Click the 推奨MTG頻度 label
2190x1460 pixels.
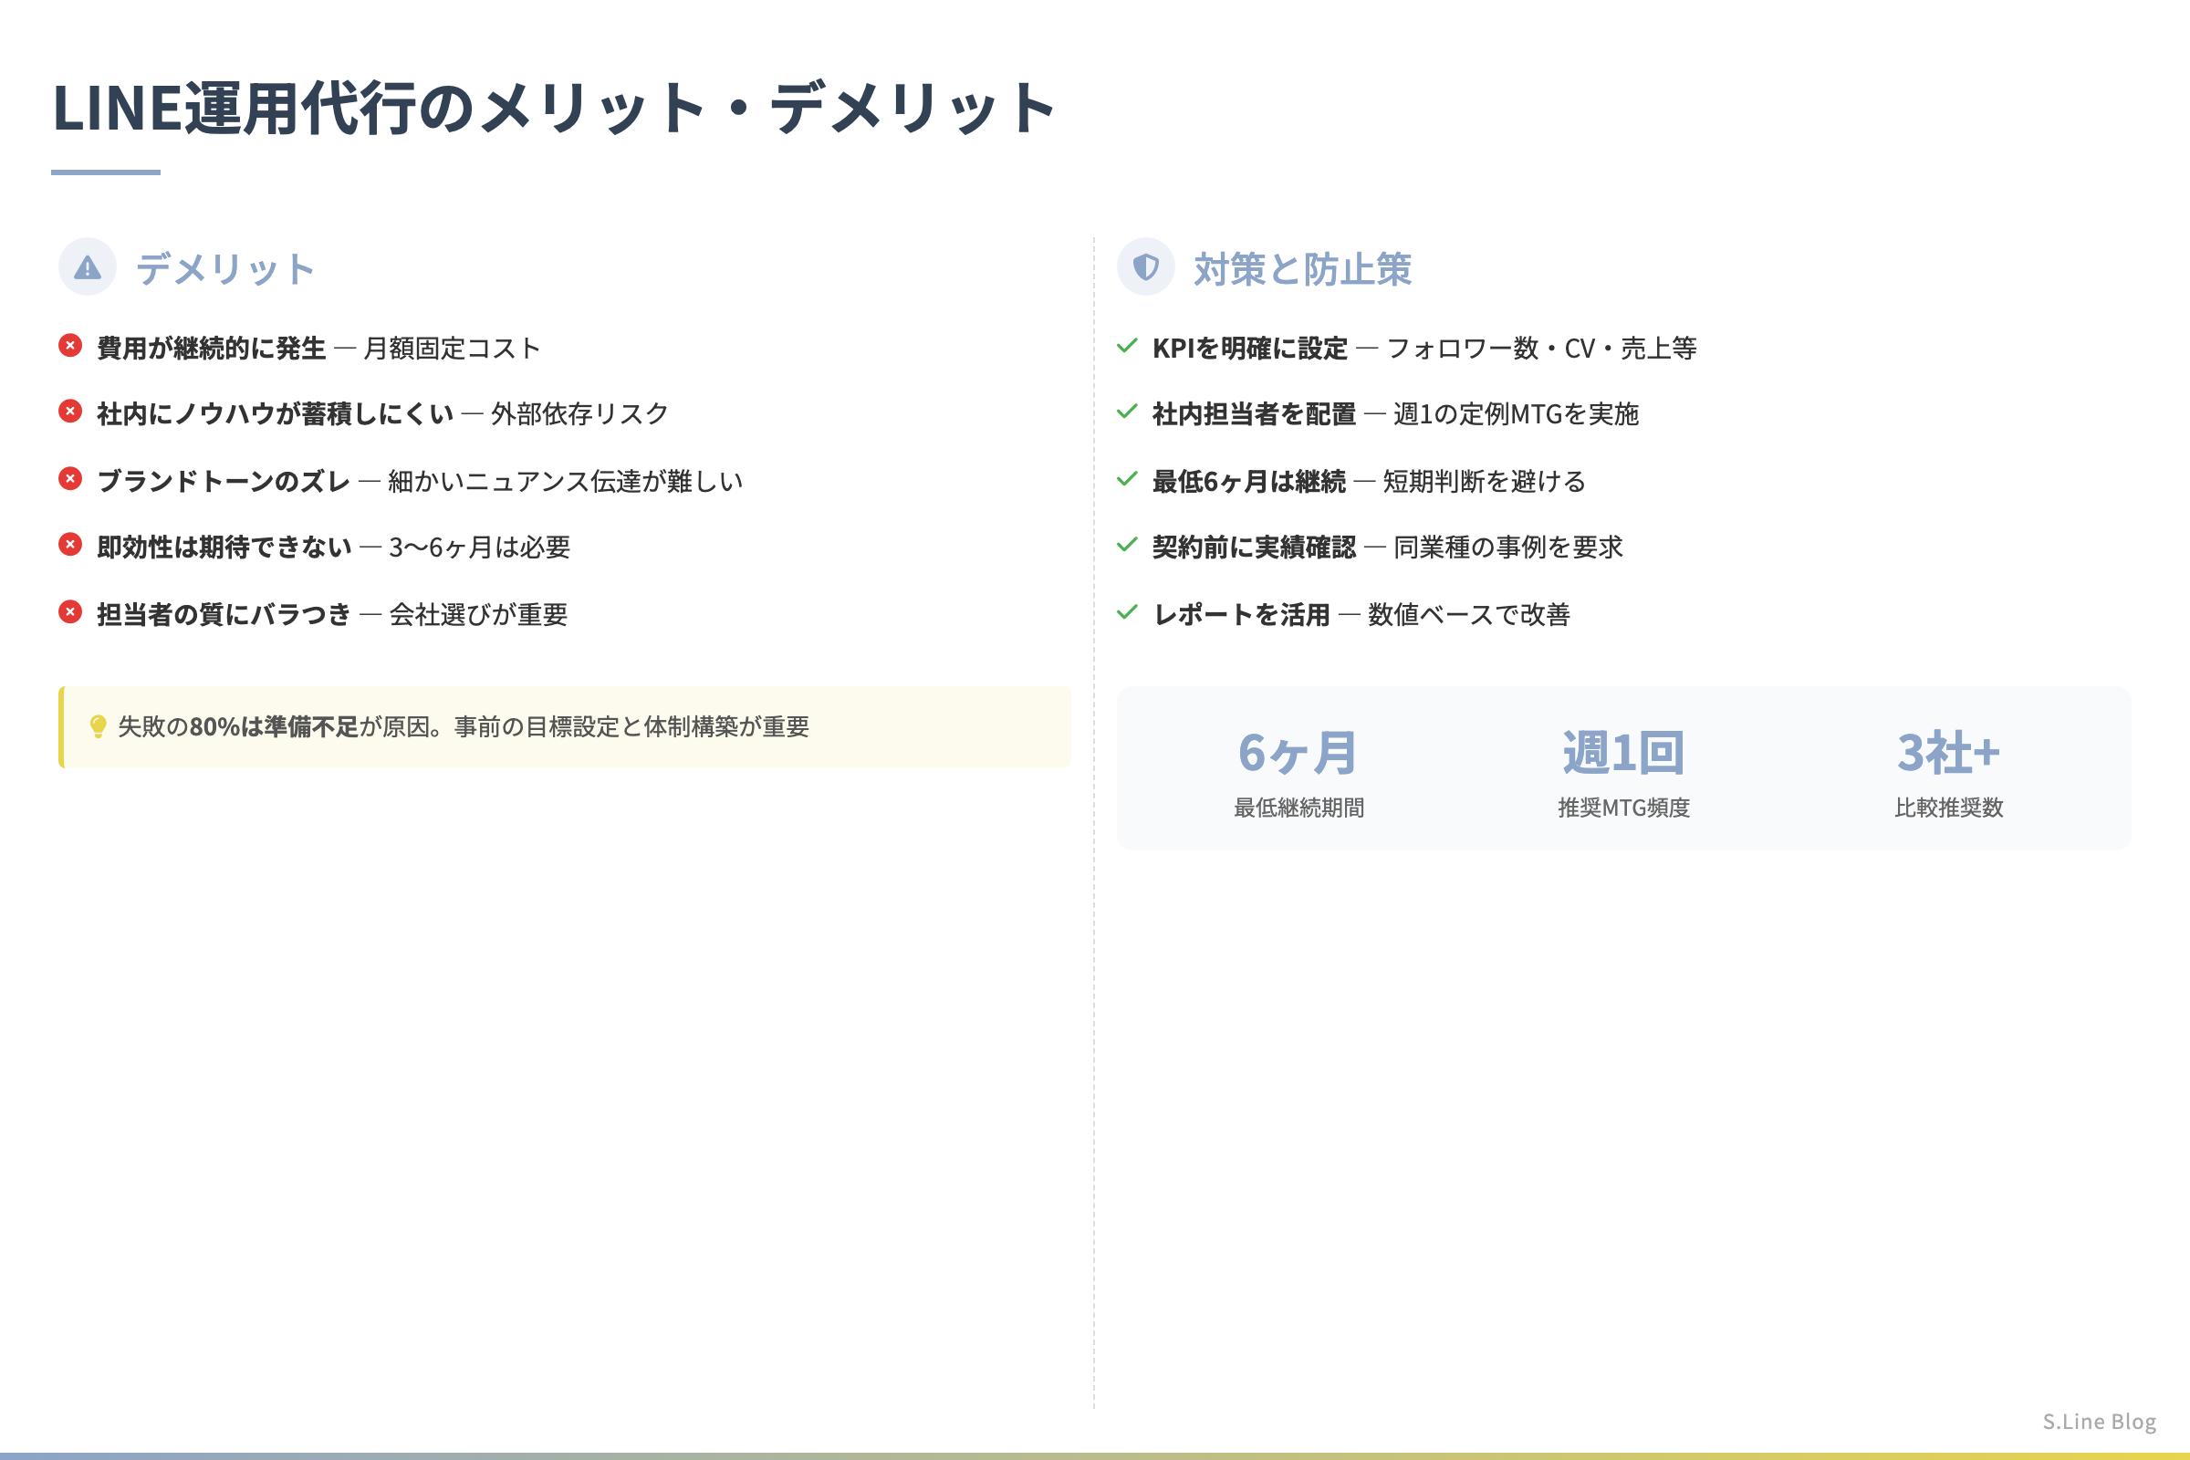pos(1624,808)
